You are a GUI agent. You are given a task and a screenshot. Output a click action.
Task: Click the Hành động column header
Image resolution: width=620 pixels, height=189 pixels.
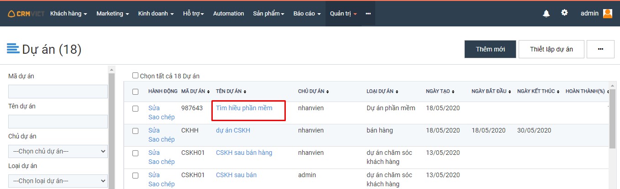[163, 92]
